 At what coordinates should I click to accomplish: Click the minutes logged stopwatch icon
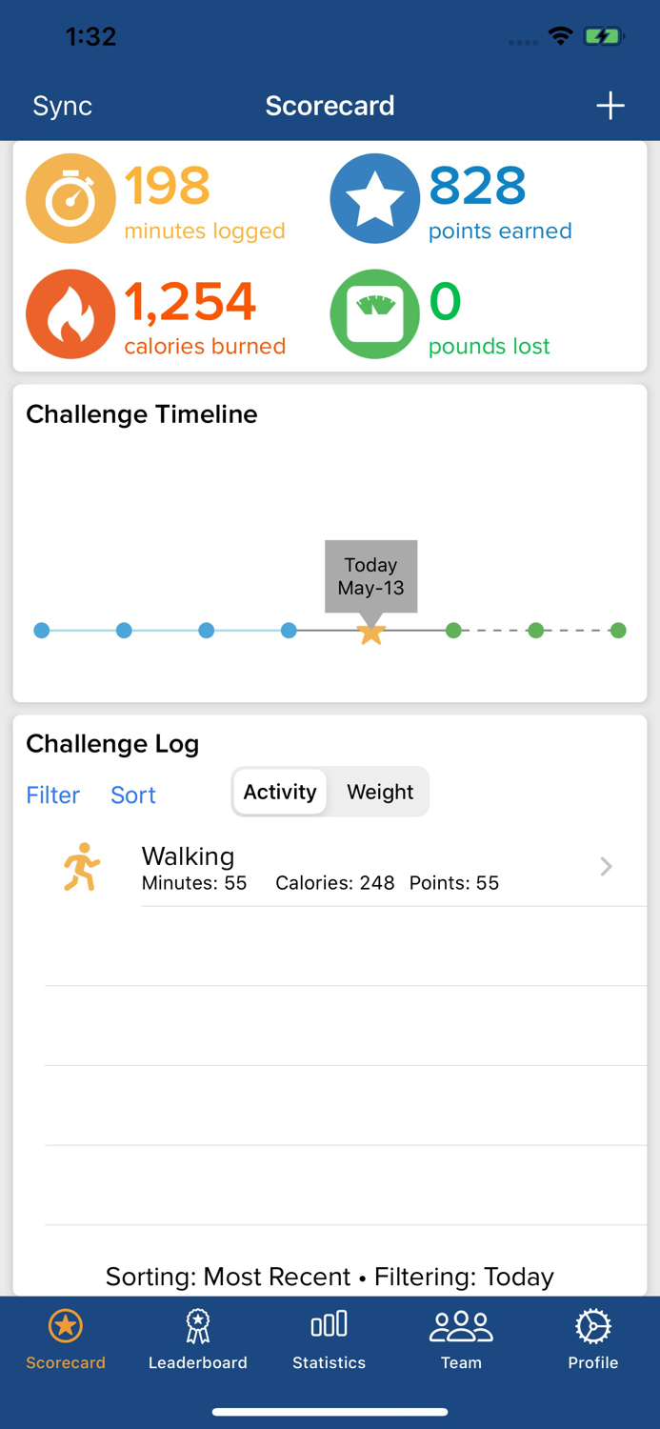(70, 199)
